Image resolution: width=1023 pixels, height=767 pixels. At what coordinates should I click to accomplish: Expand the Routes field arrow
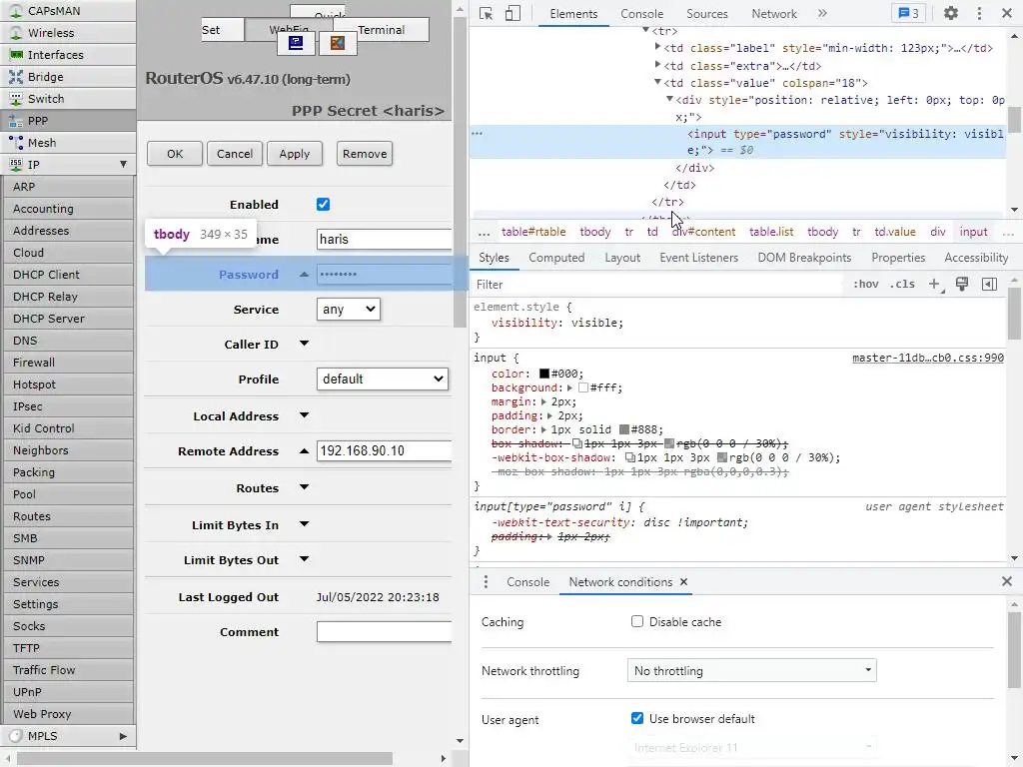304,487
